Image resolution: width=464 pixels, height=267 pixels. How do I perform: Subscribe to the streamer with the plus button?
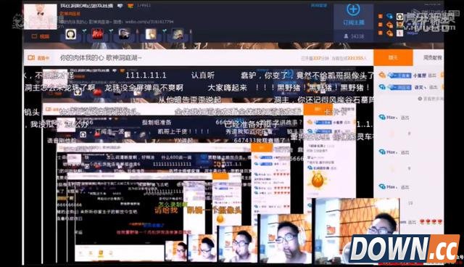point(353,9)
